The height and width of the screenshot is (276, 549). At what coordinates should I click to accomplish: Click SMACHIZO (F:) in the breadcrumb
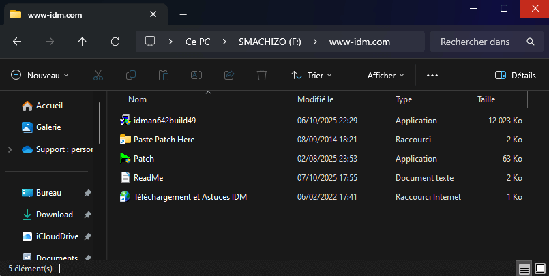[270, 42]
